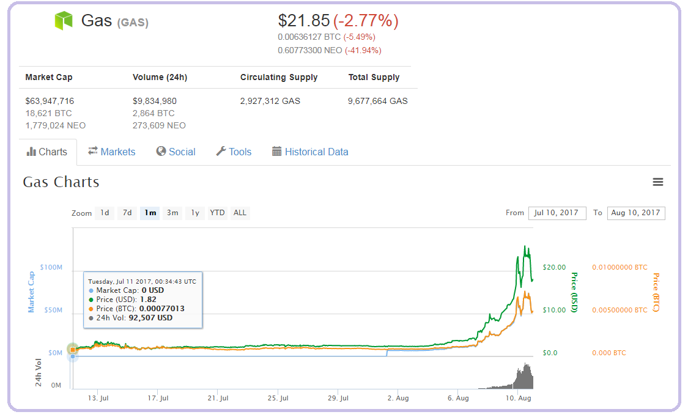Click the Market Cap axis title
The height and width of the screenshot is (420, 688).
point(31,292)
